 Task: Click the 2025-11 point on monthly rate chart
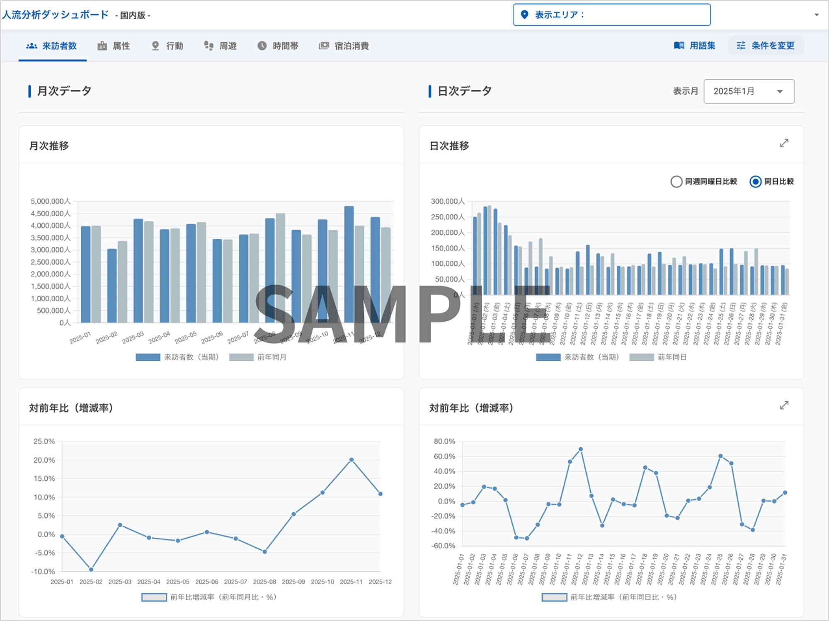pyautogui.click(x=351, y=460)
